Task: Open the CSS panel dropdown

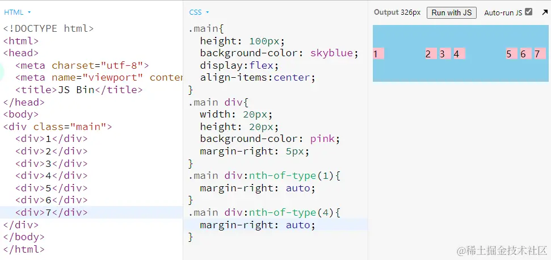Action: 199,12
